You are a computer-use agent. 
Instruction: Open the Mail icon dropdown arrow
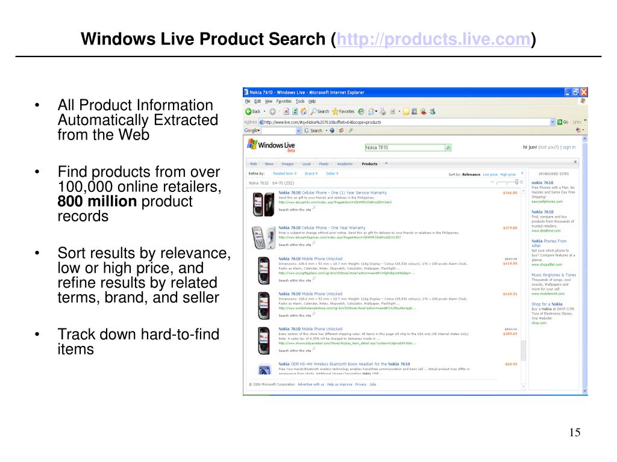(x=376, y=111)
